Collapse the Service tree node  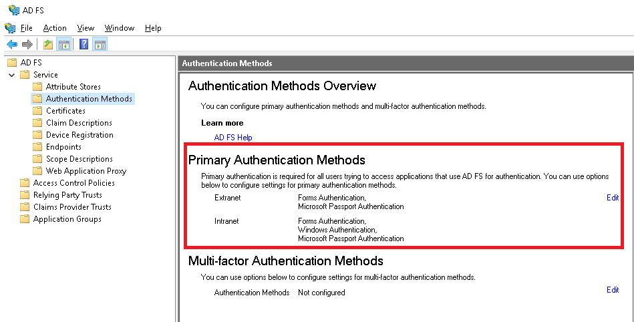pos(11,75)
